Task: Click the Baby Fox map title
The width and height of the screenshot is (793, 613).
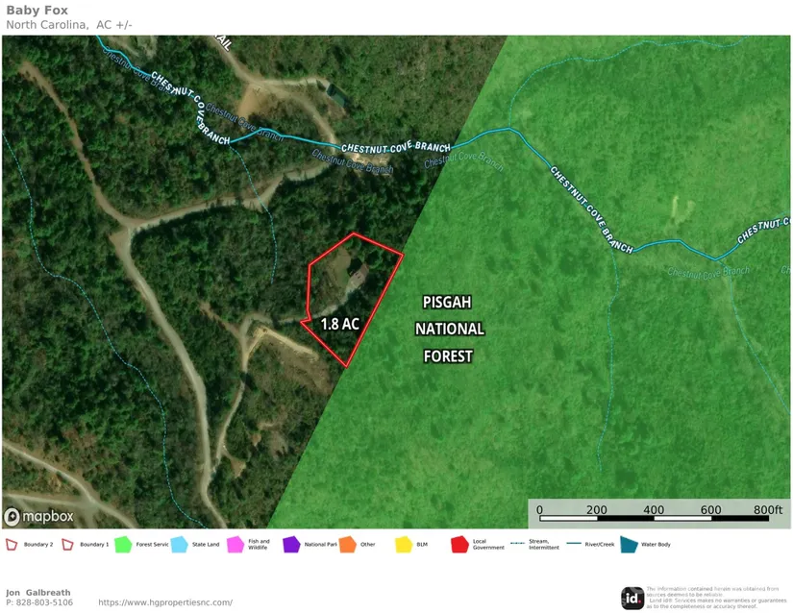Action: tap(37, 11)
